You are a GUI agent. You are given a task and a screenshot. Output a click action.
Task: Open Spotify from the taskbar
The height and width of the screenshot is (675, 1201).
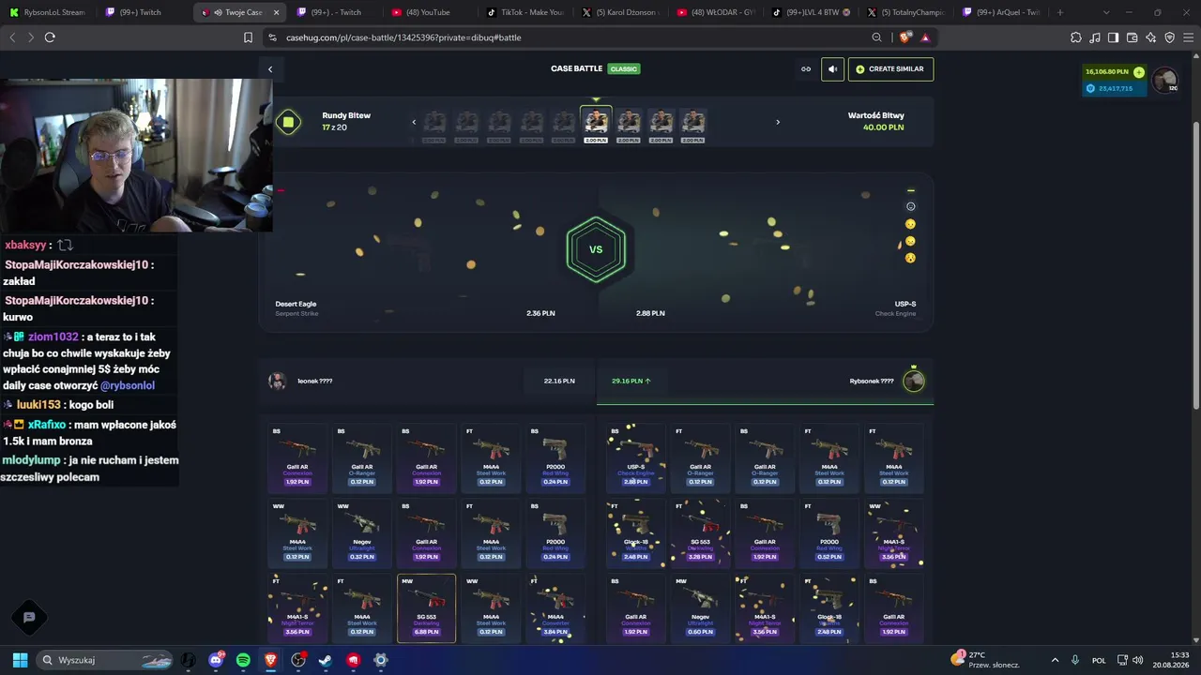(243, 660)
